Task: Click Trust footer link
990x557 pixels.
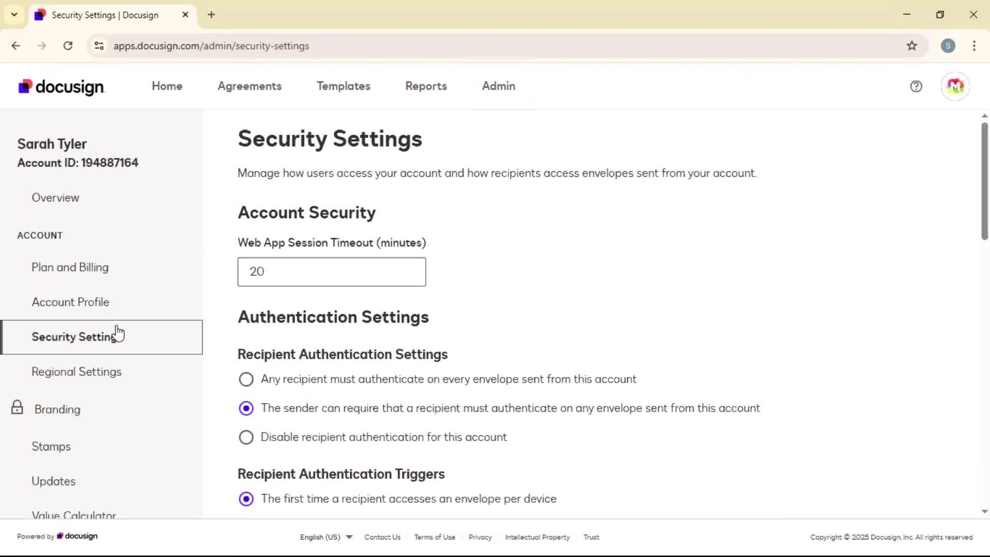Action: coord(591,537)
